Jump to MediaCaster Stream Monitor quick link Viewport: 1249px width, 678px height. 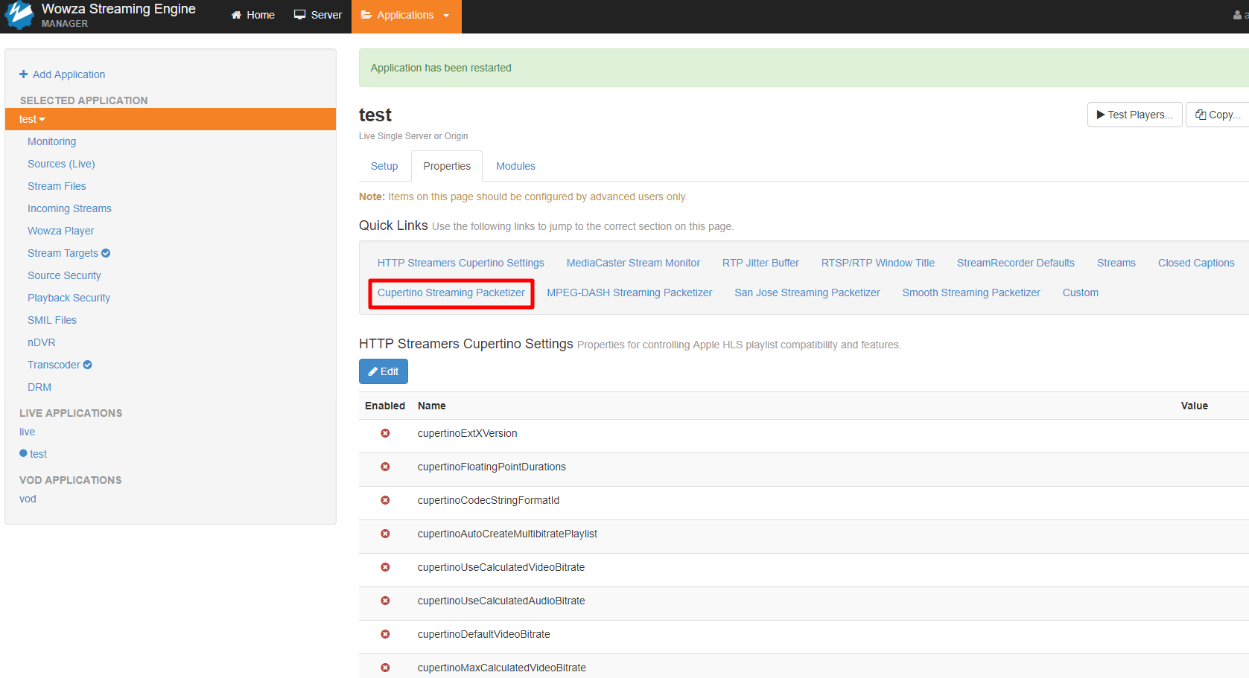click(633, 263)
